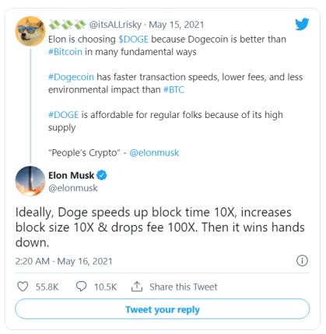326x334 pixels.
Task: Open Elon Musk's rocket avatar
Action: (30, 181)
